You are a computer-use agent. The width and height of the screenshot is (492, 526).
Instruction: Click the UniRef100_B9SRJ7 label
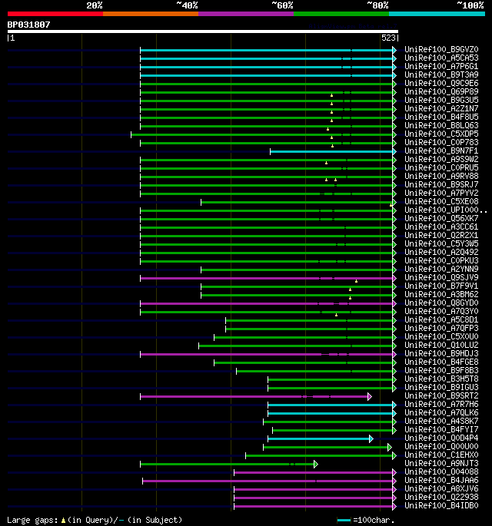pos(441,185)
